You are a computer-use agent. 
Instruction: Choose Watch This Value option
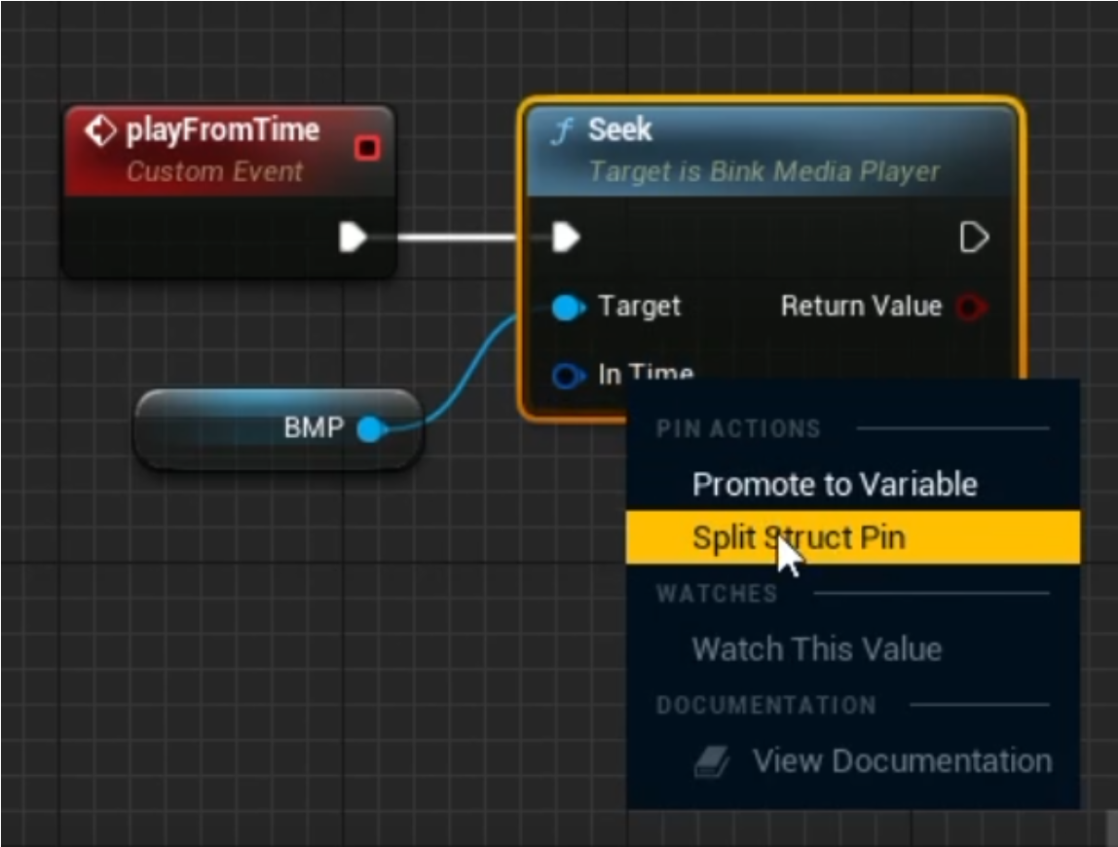[x=816, y=649]
